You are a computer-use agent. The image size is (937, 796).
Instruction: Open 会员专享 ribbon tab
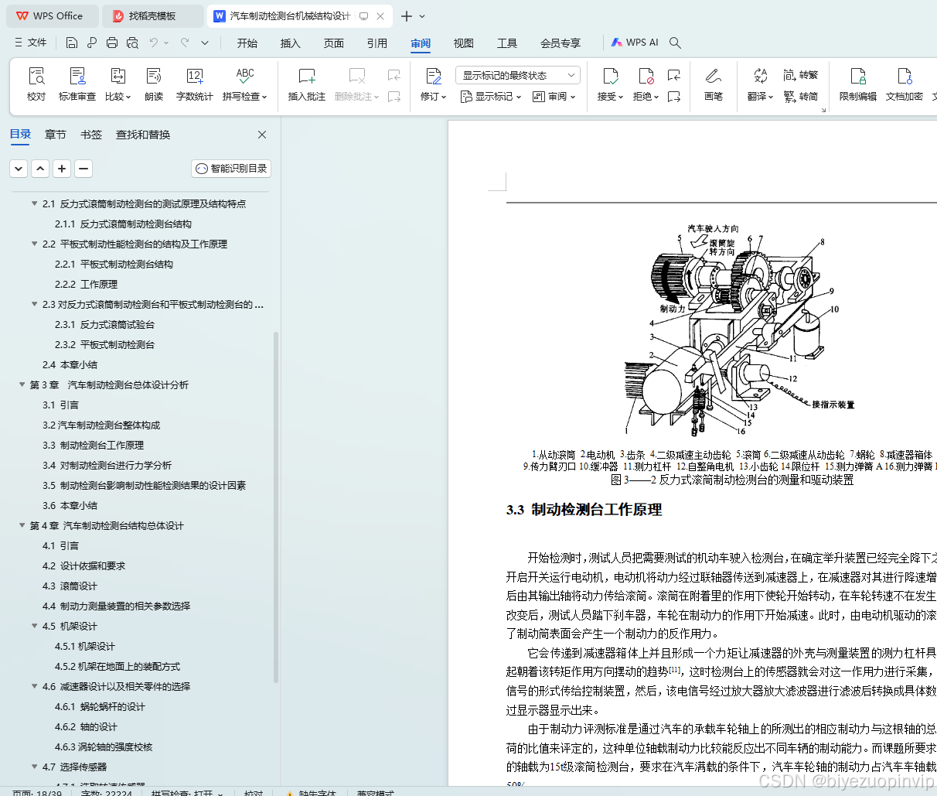pyautogui.click(x=560, y=43)
